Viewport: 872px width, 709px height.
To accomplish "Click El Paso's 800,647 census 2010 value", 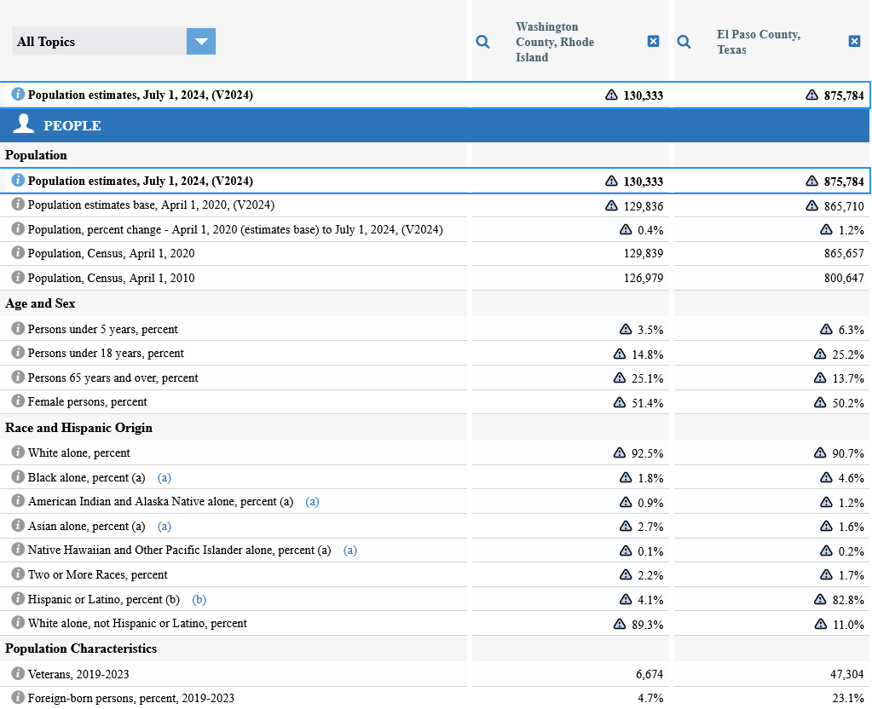I will click(x=844, y=278).
